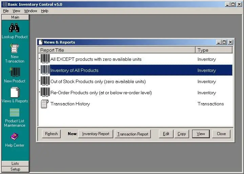The image size is (244, 174).
Task: Select 'Transaction History' report row
Action: [136, 104]
